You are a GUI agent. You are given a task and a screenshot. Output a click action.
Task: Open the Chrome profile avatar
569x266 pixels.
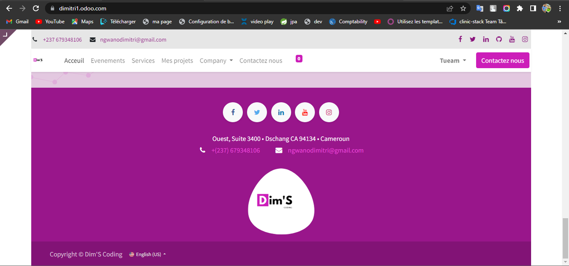click(x=546, y=8)
